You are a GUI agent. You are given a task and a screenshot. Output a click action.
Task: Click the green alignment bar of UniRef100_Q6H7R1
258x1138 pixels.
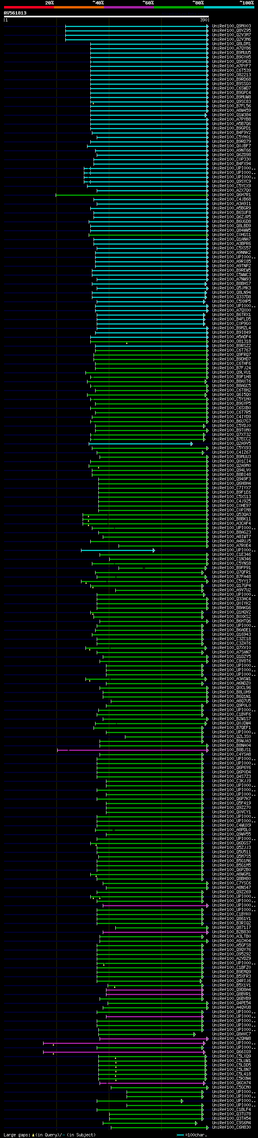coord(132,195)
